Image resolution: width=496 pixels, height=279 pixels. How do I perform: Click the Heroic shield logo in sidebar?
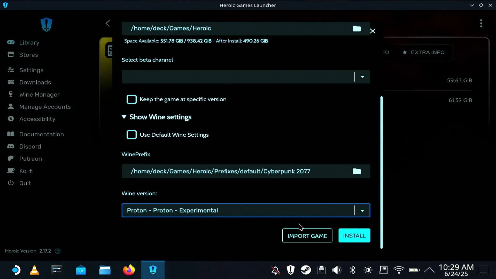[x=47, y=25]
